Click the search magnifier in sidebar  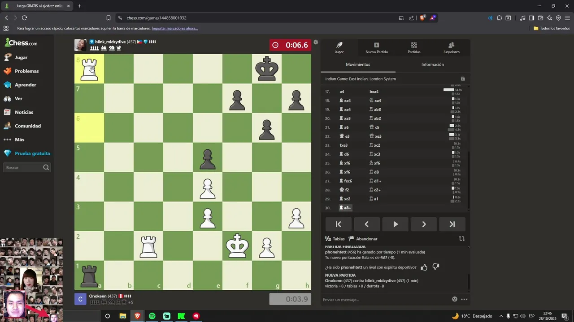pos(46,167)
